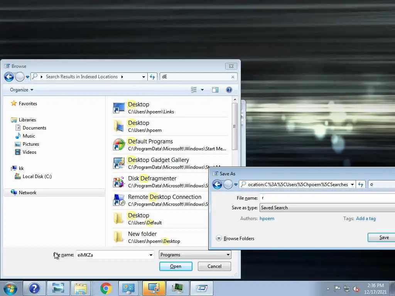Change the view with the views icon
395x296 pixels.
tap(194, 90)
